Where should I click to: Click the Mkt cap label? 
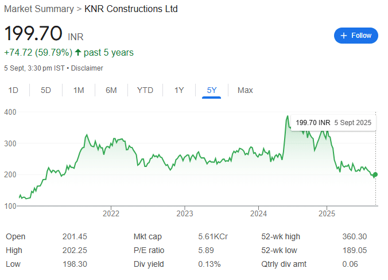tap(148, 237)
